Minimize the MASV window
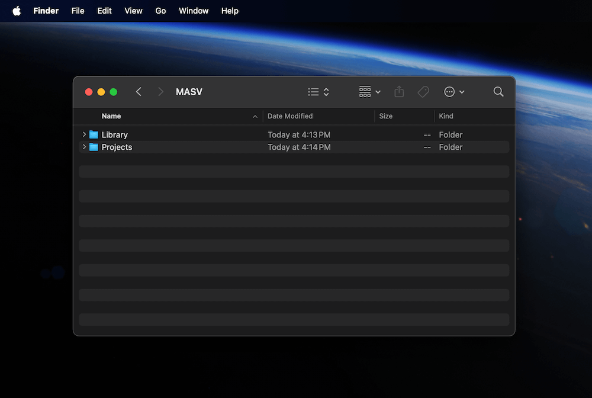592x398 pixels. click(x=101, y=92)
